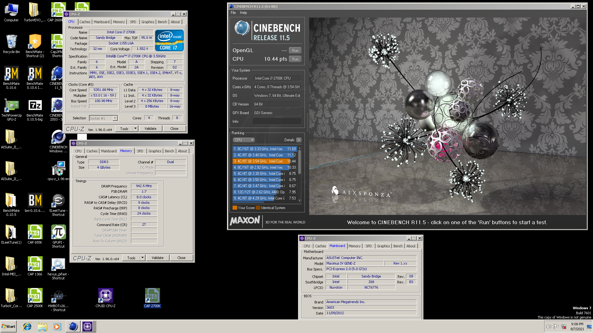The image size is (593, 333).
Task: Click the Action Center flag tray icon
Action: 556,327
